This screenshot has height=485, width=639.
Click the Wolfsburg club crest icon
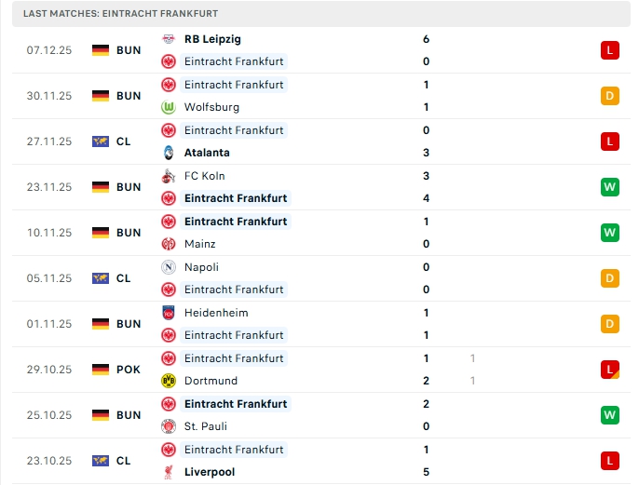169,107
